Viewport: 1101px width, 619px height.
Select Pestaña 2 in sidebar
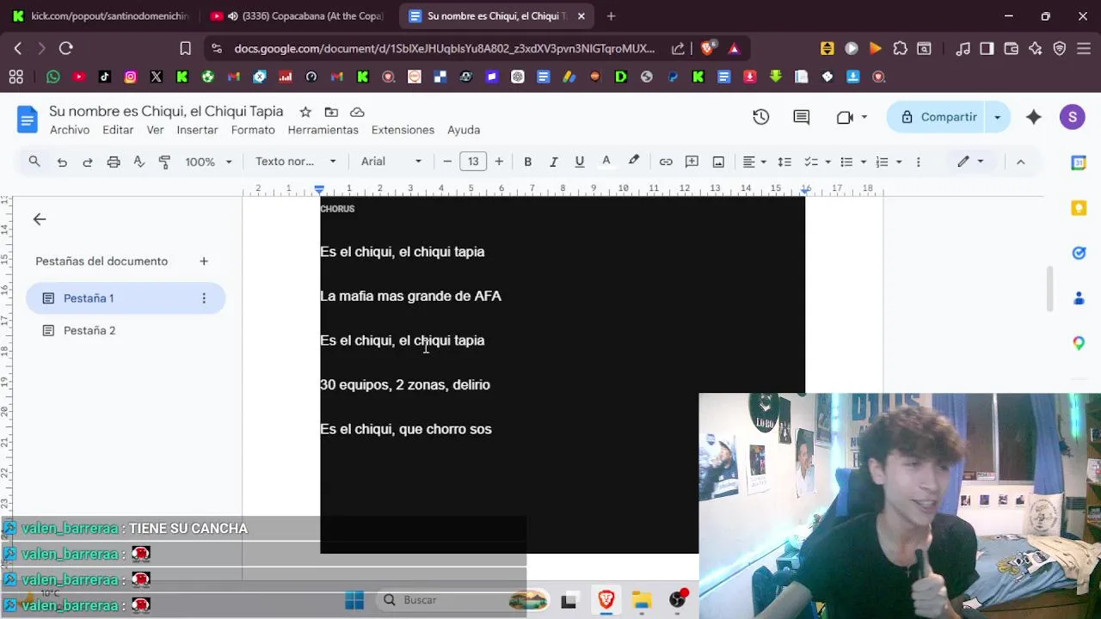[x=126, y=331]
